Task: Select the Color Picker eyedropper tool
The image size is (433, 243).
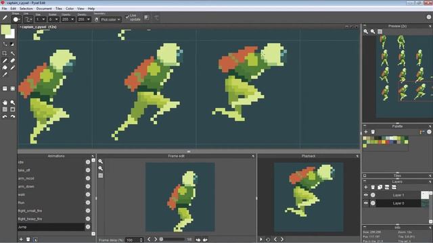Action: pyautogui.click(x=5, y=75)
